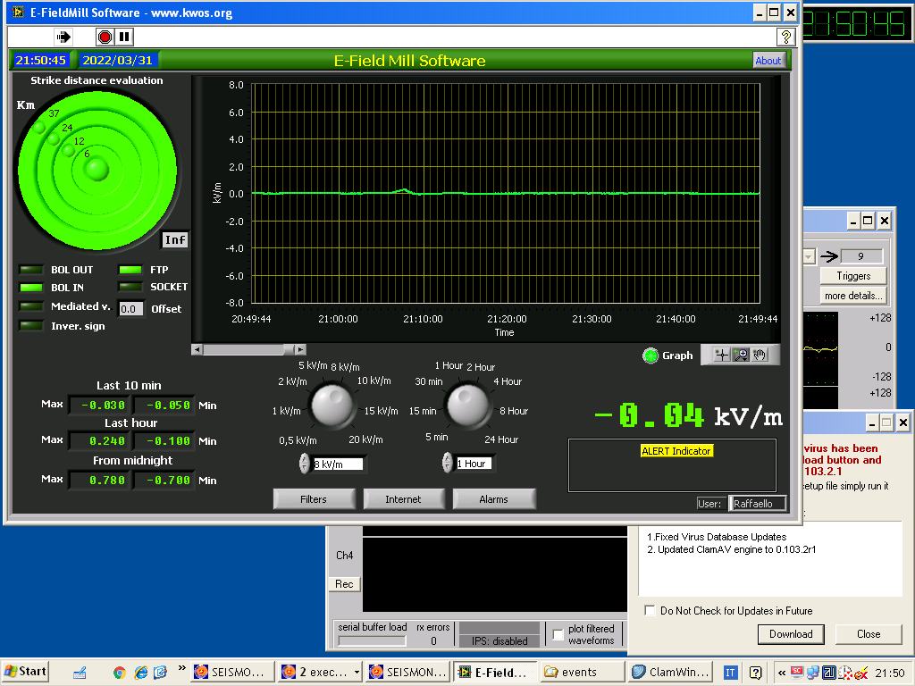Pause execution with the pause icon
The image size is (915, 686).
[x=124, y=38]
